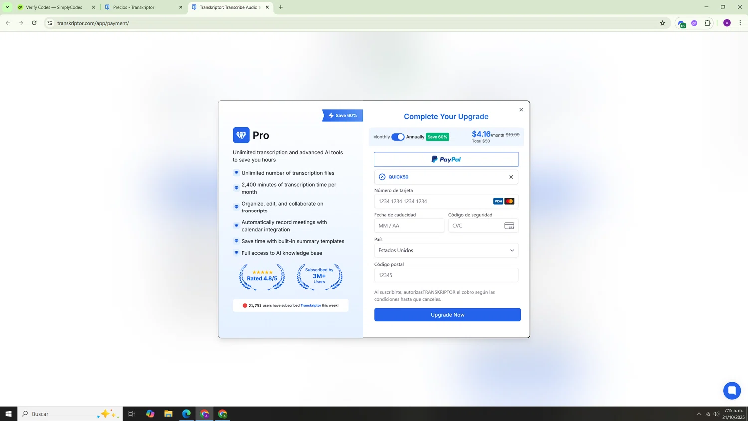748x421 pixels.
Task: Open the network status icon
Action: tap(708, 414)
